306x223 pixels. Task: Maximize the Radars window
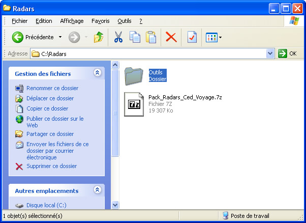point(286,9)
